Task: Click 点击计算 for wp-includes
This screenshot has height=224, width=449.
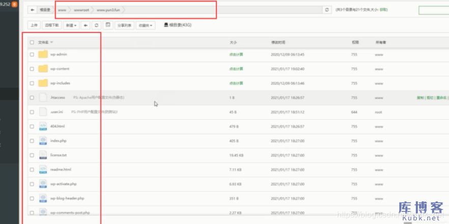Action: tap(236, 83)
